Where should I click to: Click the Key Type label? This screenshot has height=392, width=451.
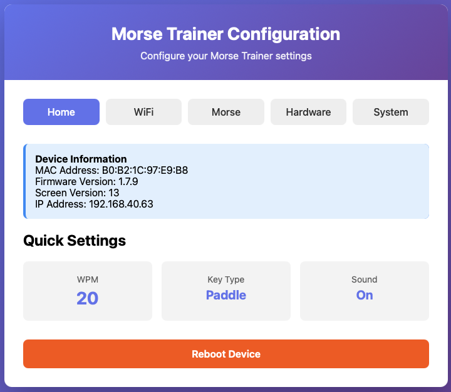226,279
